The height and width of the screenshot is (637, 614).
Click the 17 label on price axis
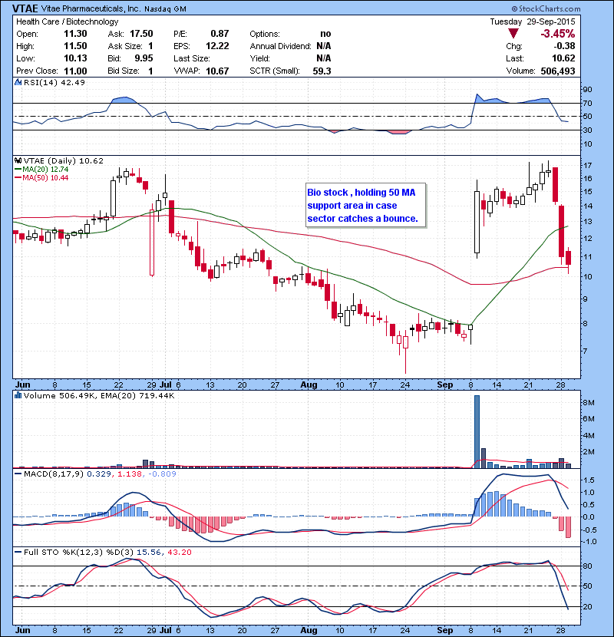coord(587,165)
